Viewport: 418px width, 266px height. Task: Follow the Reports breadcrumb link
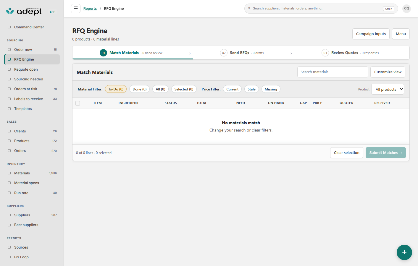pyautogui.click(x=90, y=9)
